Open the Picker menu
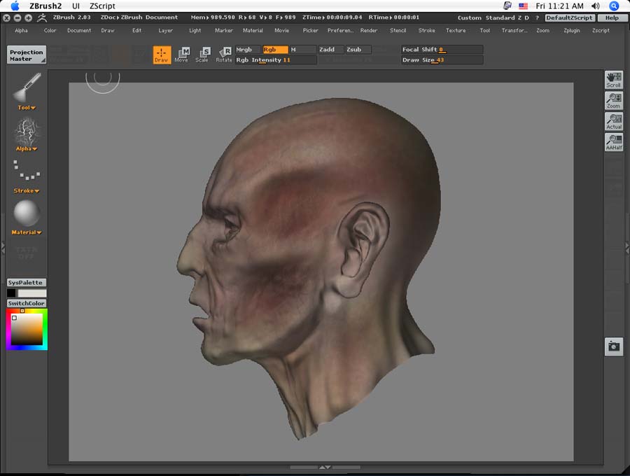The height and width of the screenshot is (476, 630). coord(310,31)
